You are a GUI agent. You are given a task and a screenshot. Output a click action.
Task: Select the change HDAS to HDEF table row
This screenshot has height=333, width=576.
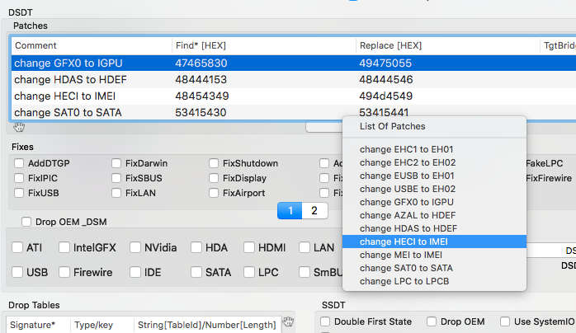(x=294, y=80)
